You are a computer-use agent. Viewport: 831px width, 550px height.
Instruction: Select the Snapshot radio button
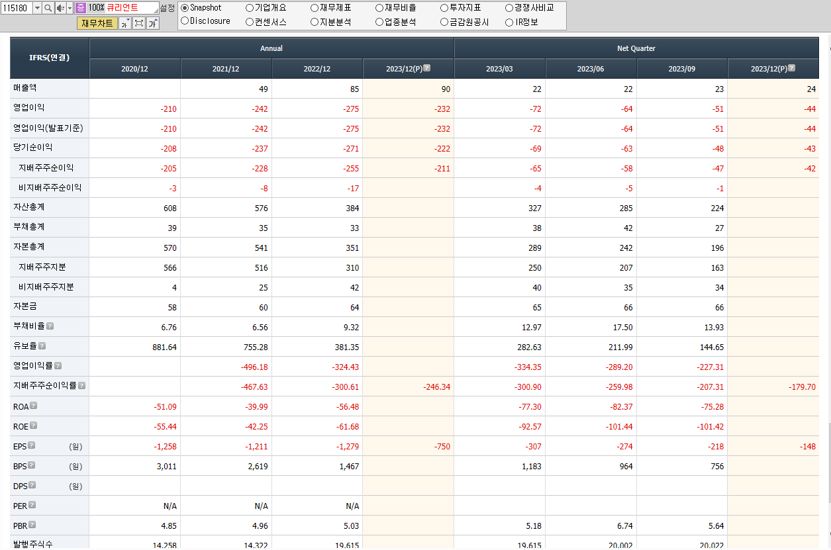click(x=185, y=8)
